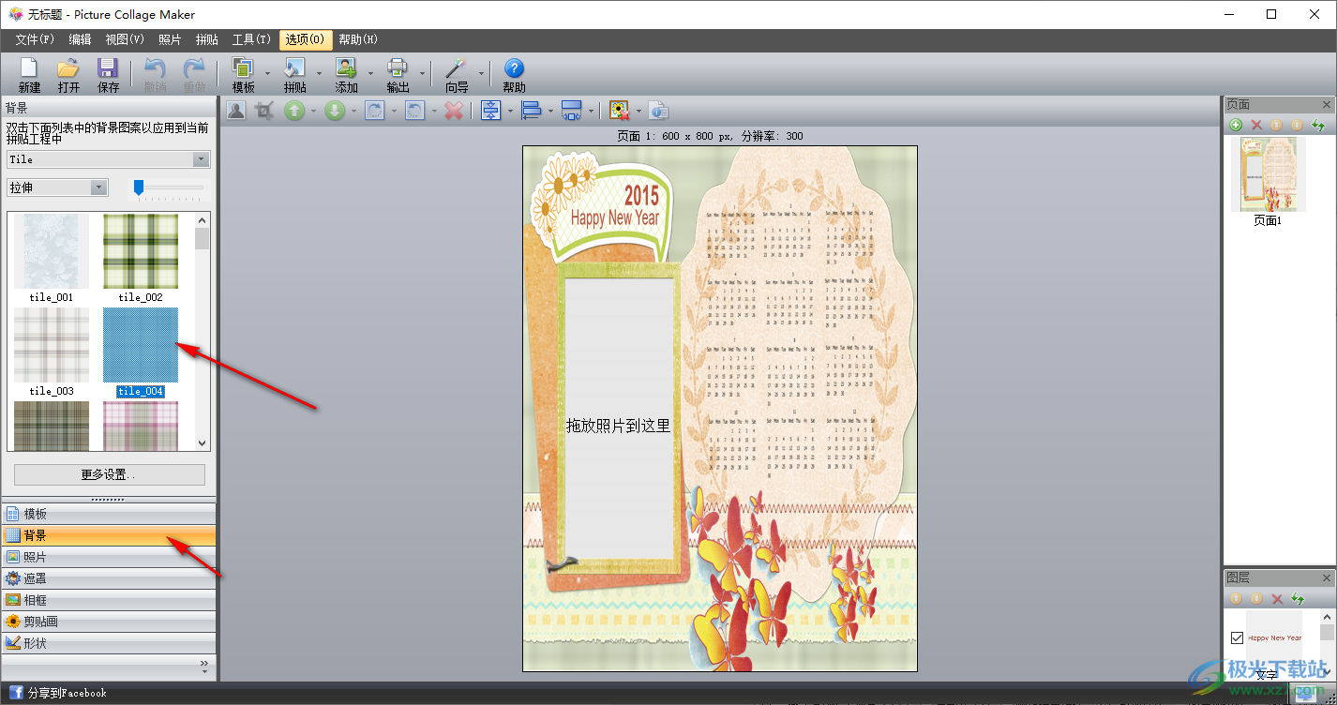This screenshot has width=1337, height=705.
Task: Open the 帮助(H) menu
Action: coord(358,39)
